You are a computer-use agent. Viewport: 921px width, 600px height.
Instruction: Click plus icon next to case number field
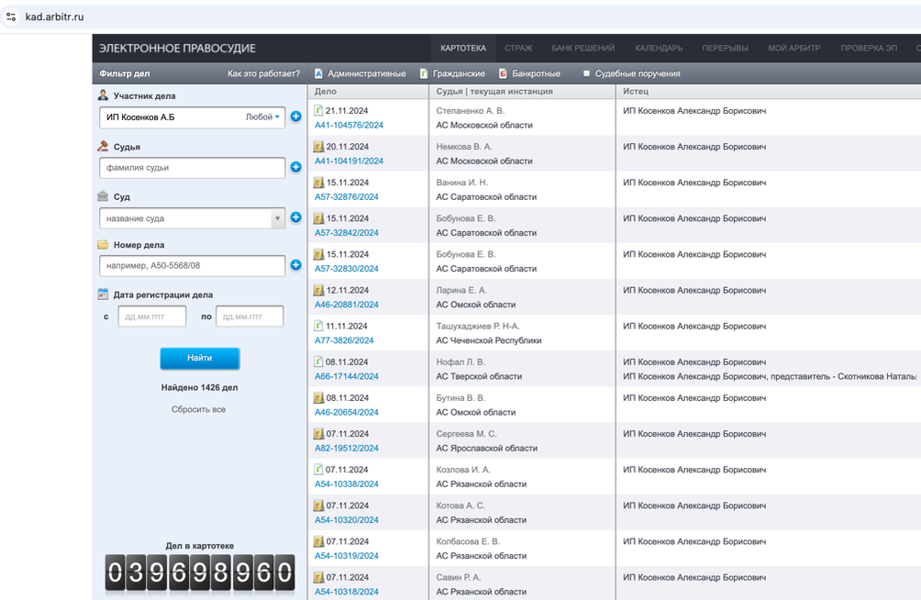(296, 265)
